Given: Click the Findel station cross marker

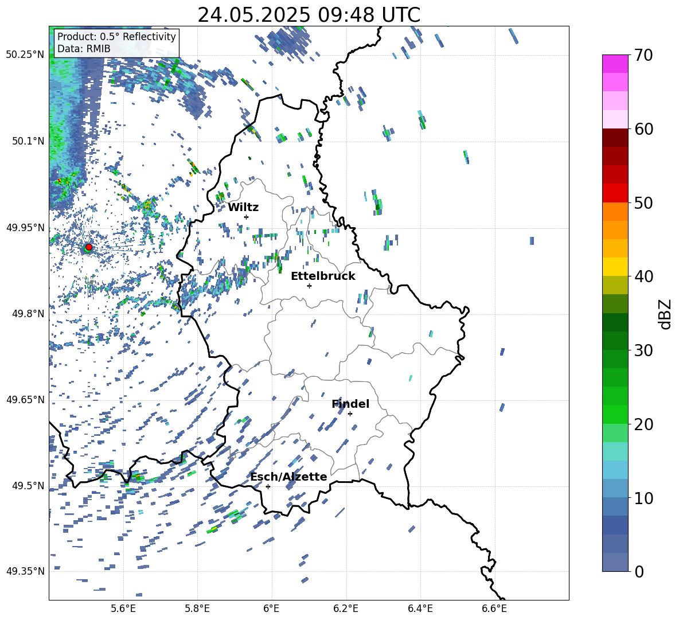Looking at the screenshot, I should point(350,414).
